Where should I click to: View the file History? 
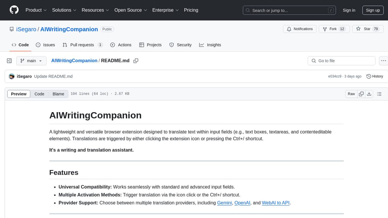pyautogui.click(x=375, y=76)
